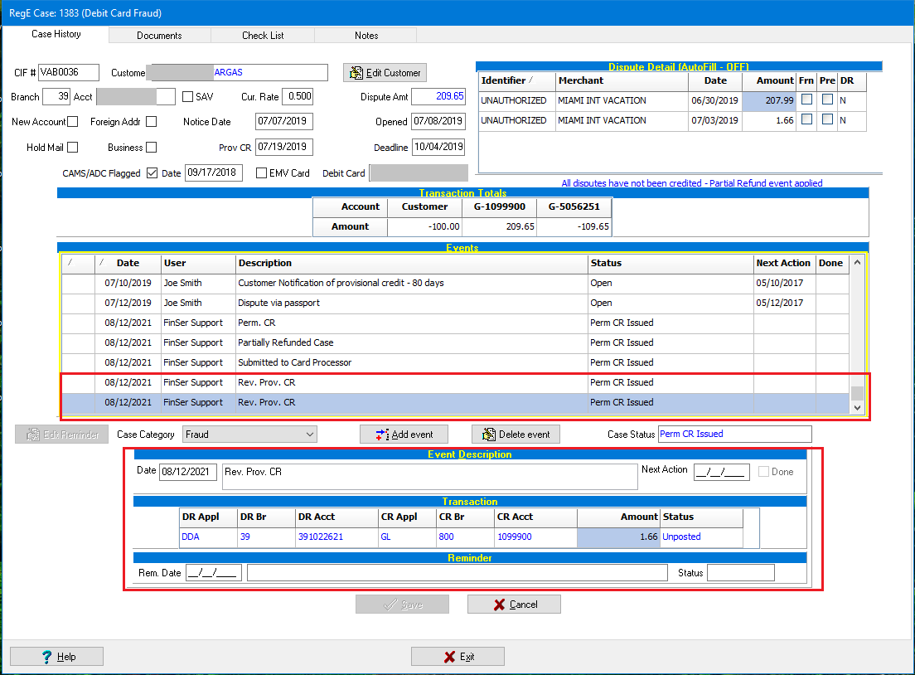Click the Branch number field
Image resolution: width=915 pixels, height=675 pixels.
56,96
